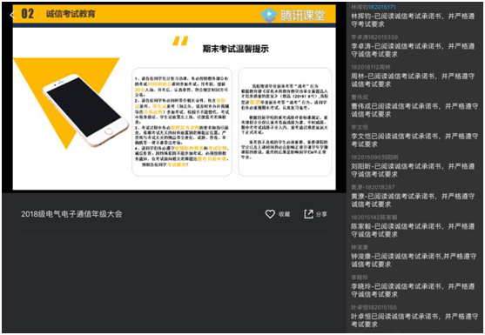Open chat username 182015142陈家毅
The width and height of the screenshot is (485, 335).
coord(374,218)
